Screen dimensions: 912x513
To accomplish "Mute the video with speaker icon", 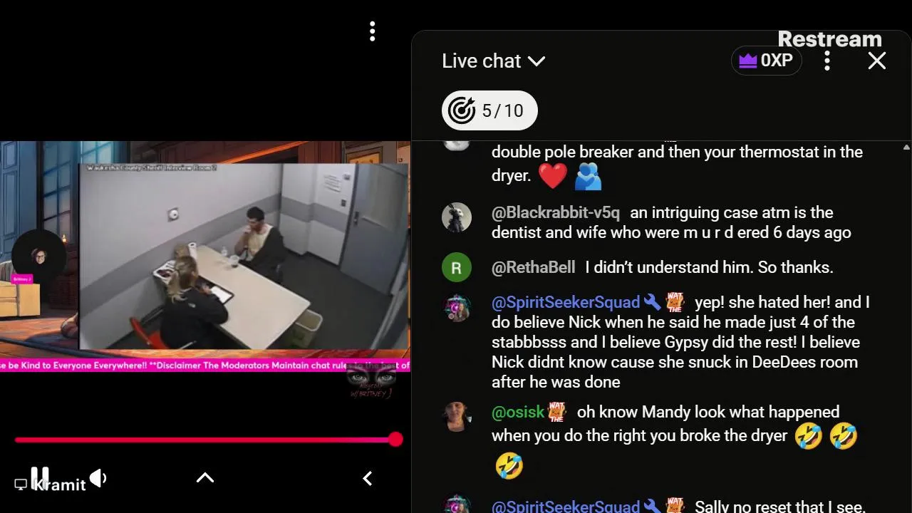I will (98, 478).
